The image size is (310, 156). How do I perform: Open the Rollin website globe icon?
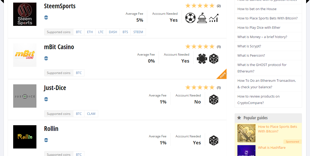[46, 140]
